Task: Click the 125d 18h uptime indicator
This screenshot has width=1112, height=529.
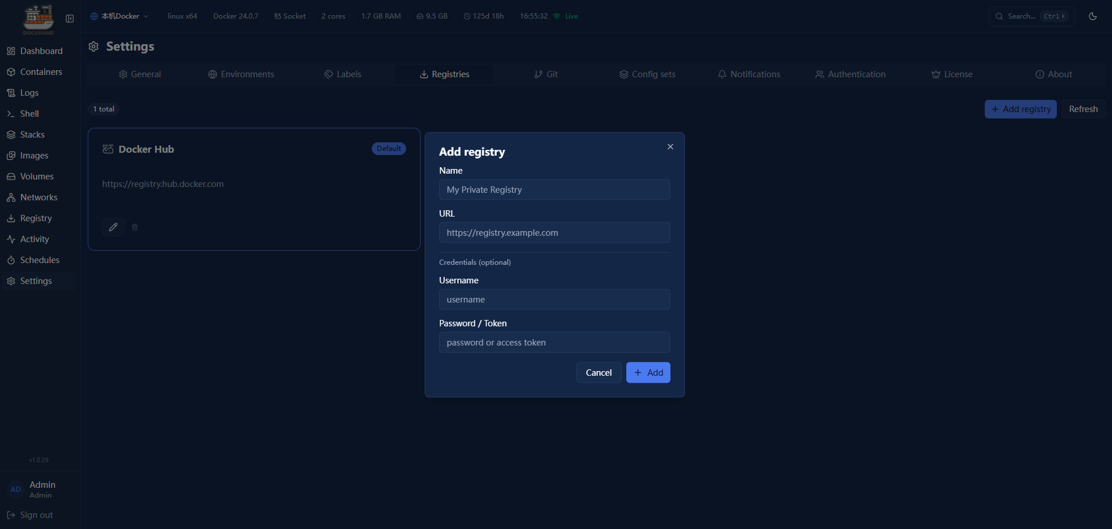Action: 484,16
